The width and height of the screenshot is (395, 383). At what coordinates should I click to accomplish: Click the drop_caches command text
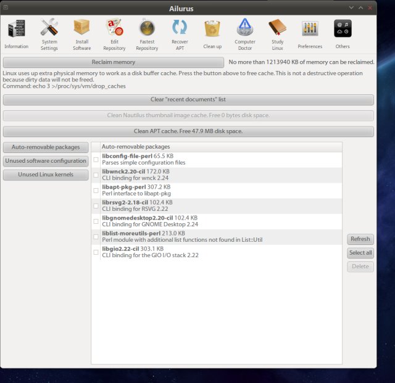point(64,86)
